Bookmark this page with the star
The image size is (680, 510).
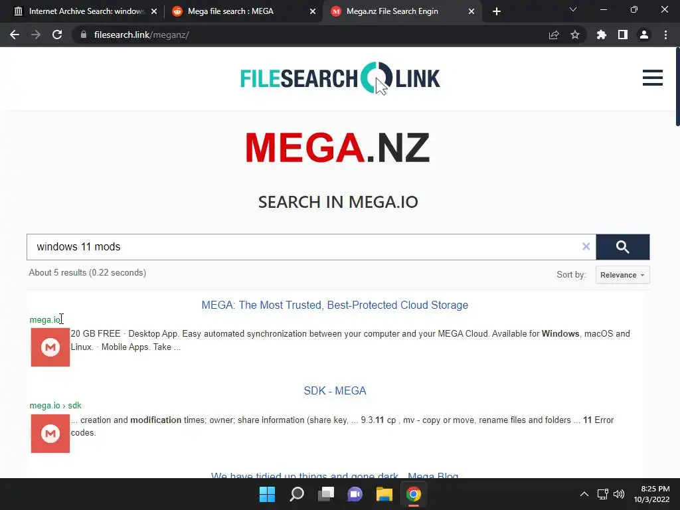575,35
